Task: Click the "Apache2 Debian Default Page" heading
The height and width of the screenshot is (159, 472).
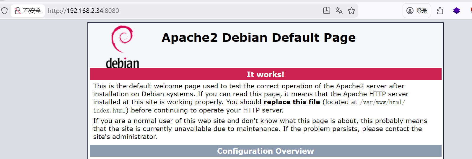Action: coord(258,38)
